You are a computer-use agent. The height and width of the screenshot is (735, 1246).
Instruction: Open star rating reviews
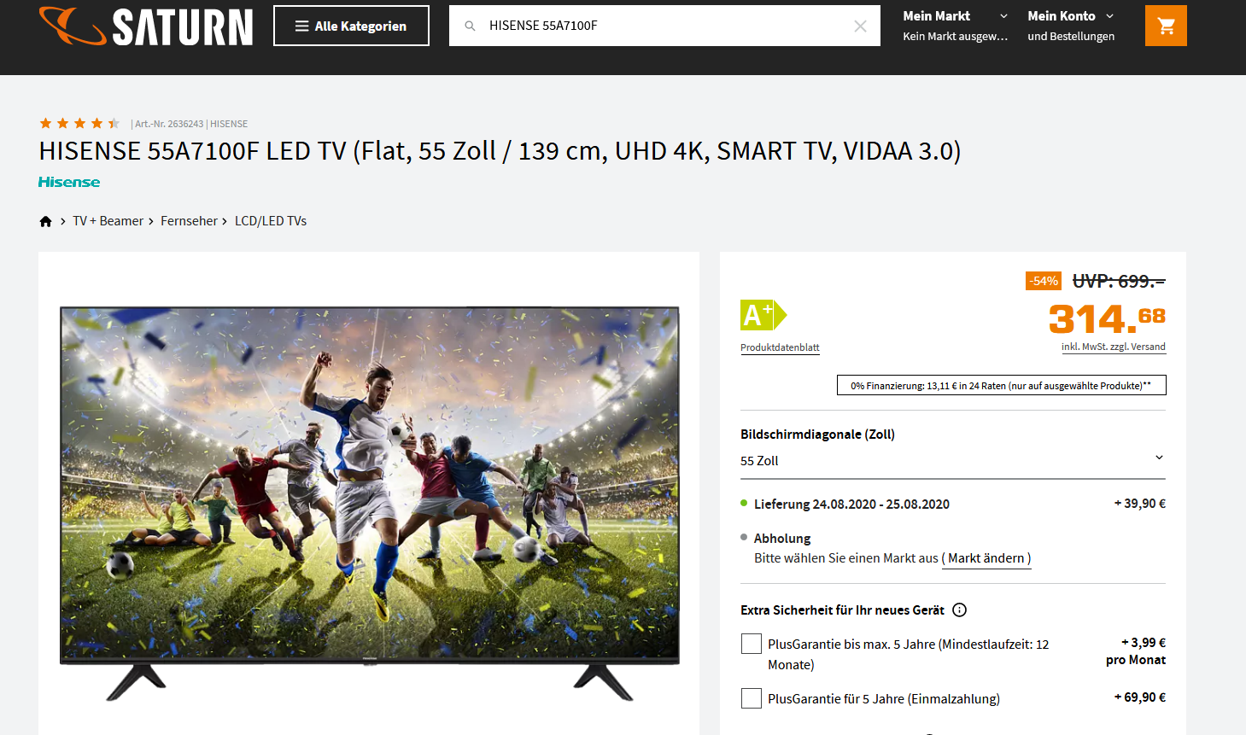[79, 124]
